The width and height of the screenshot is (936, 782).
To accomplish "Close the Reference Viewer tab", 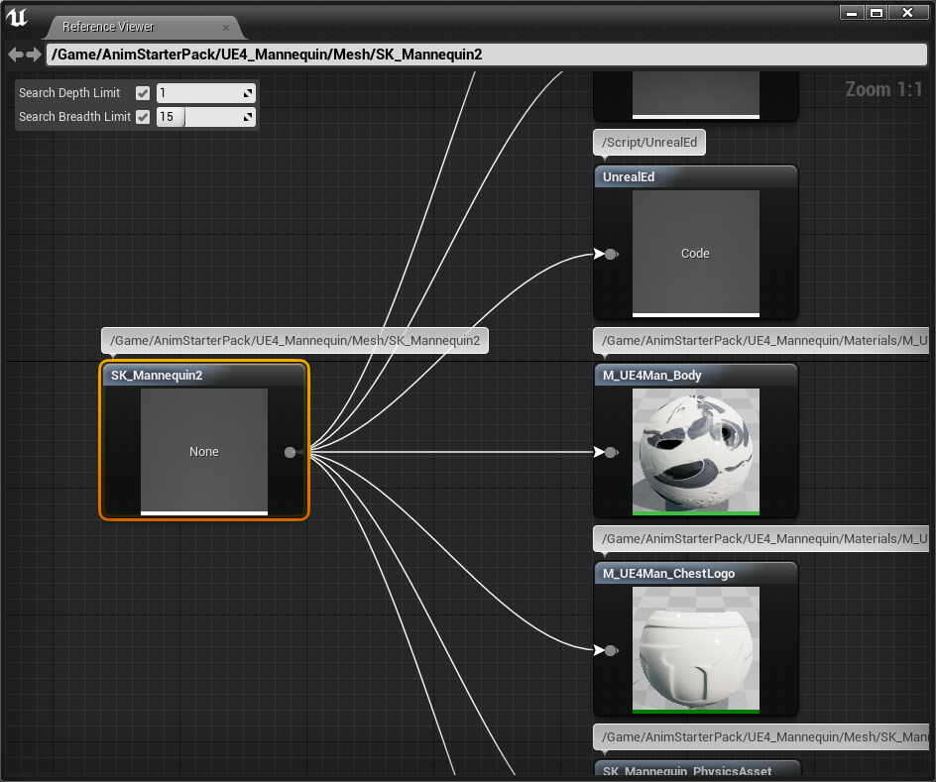I will click(226, 28).
